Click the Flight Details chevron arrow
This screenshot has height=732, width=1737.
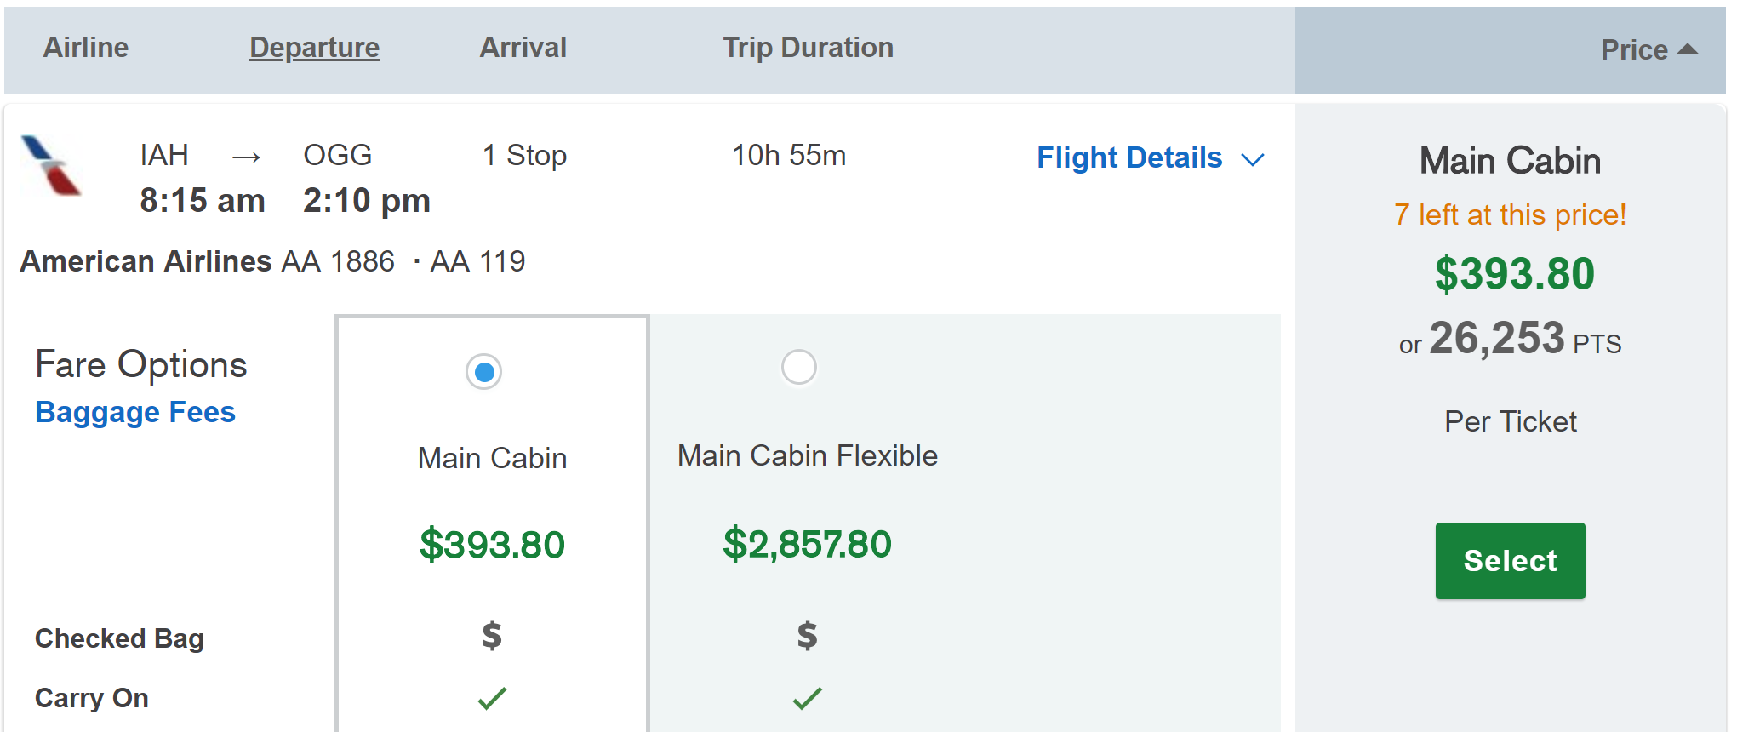1253,159
